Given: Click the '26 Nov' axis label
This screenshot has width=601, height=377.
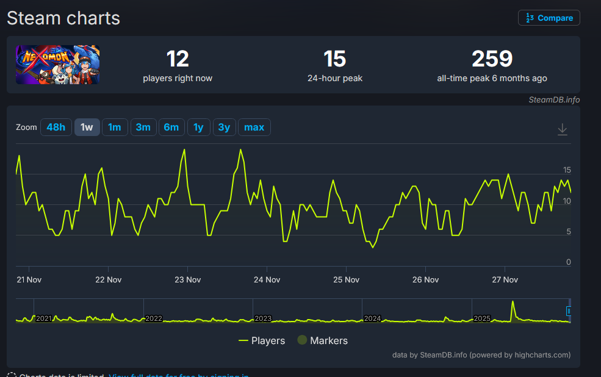Looking at the screenshot, I should [425, 279].
